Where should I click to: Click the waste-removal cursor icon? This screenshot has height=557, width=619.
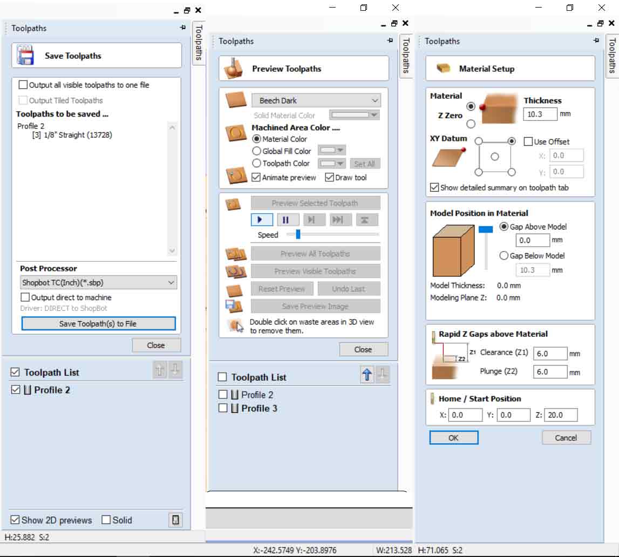click(236, 326)
